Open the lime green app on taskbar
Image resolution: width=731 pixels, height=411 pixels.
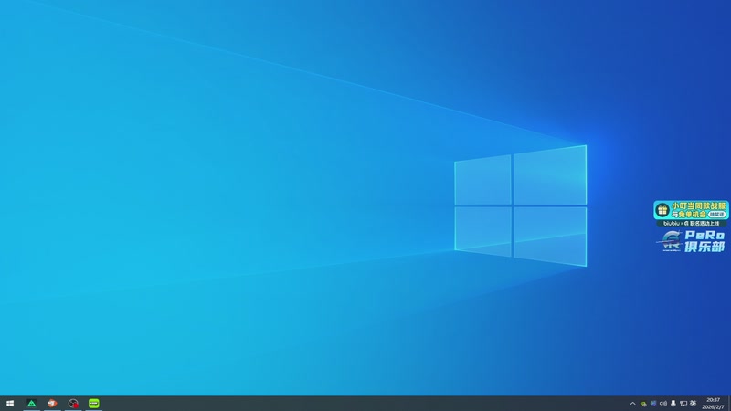(94, 403)
